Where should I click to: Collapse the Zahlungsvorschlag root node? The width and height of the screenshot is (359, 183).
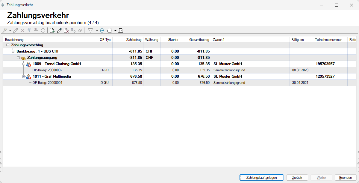tap(7, 45)
